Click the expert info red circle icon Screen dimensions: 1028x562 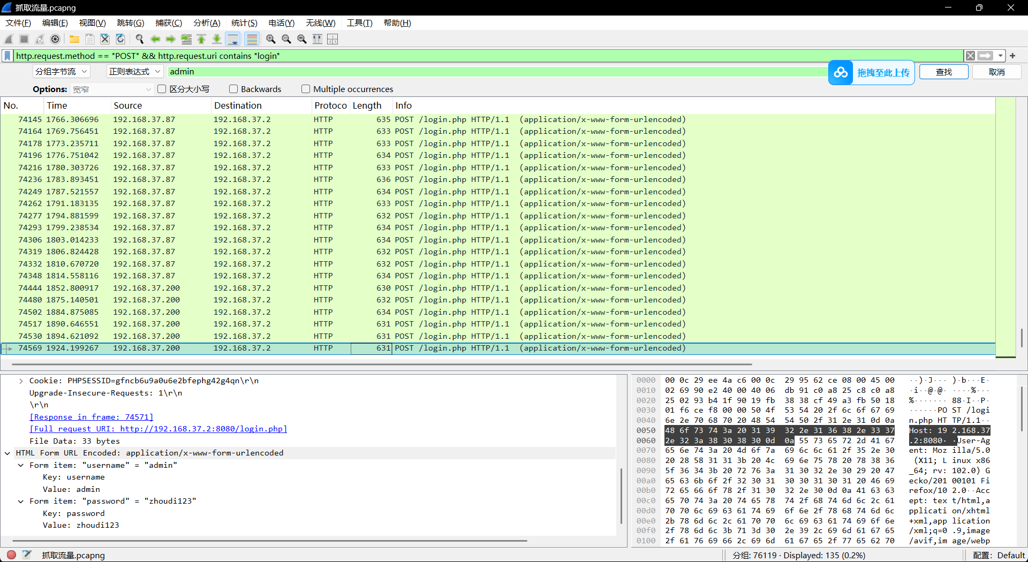click(11, 555)
